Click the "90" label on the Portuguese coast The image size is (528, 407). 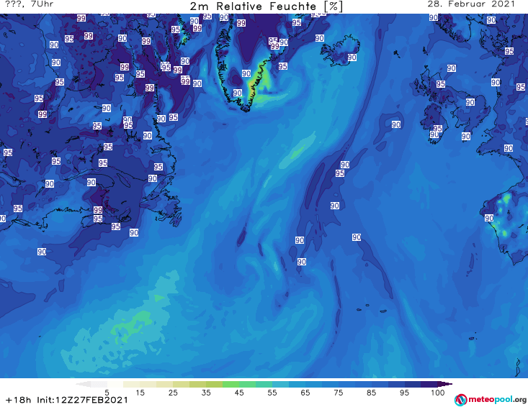click(489, 218)
